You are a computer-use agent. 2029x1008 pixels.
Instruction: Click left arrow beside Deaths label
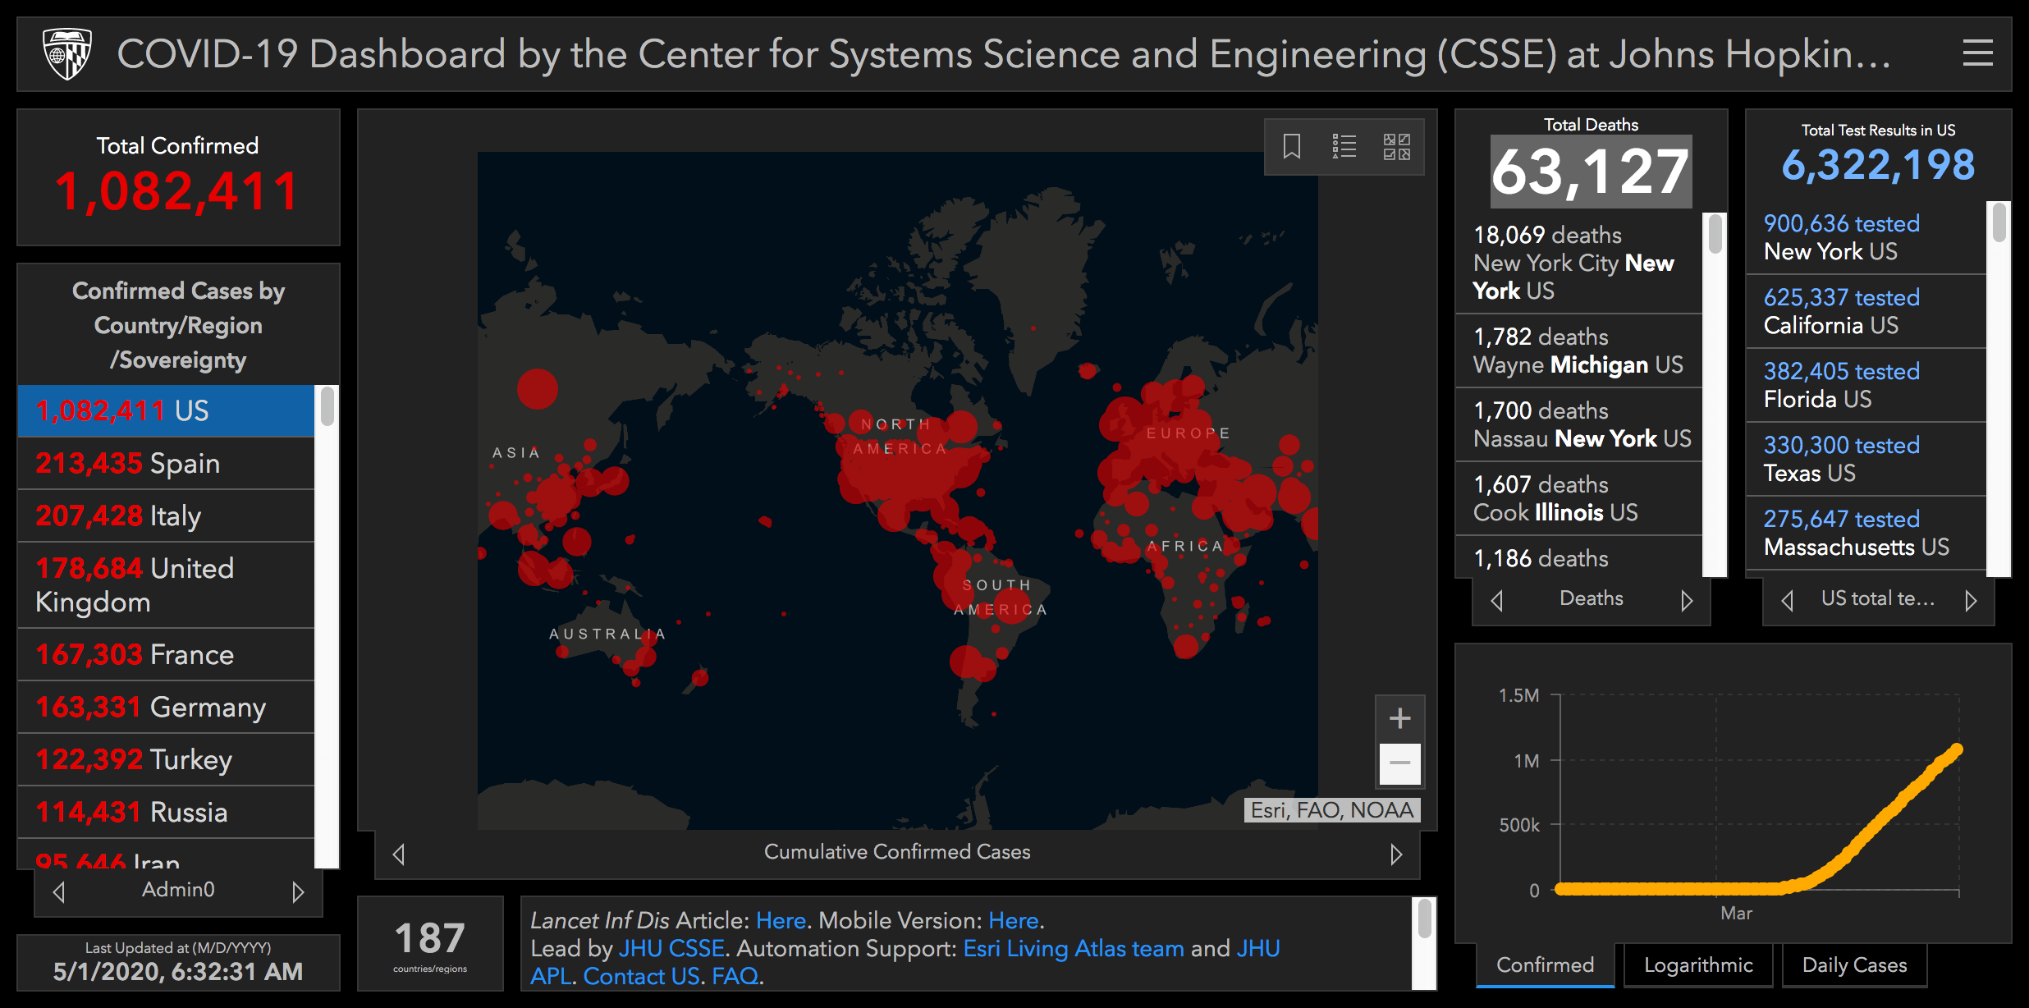point(1497,601)
